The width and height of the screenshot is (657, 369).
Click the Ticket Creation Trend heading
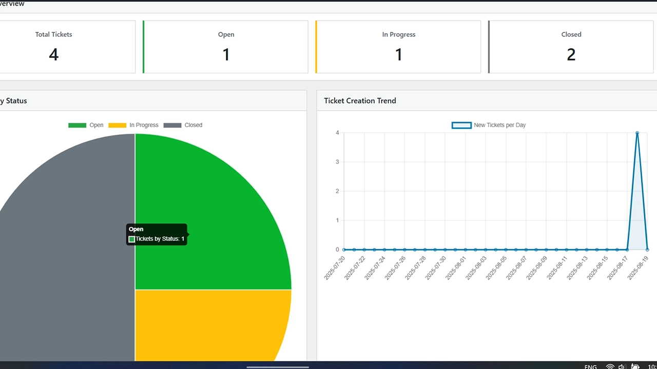[360, 101]
